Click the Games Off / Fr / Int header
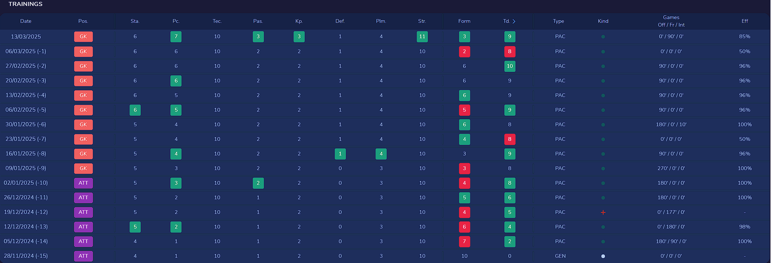Screen dimensions: 772x263 click(x=671, y=21)
